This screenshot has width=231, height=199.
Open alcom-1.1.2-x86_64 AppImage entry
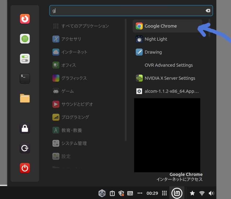point(167,91)
